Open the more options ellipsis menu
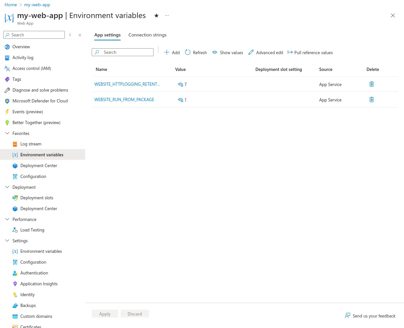404x328 pixels. point(167,15)
